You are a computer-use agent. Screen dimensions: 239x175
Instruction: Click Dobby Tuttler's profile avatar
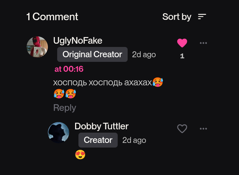click(x=59, y=132)
